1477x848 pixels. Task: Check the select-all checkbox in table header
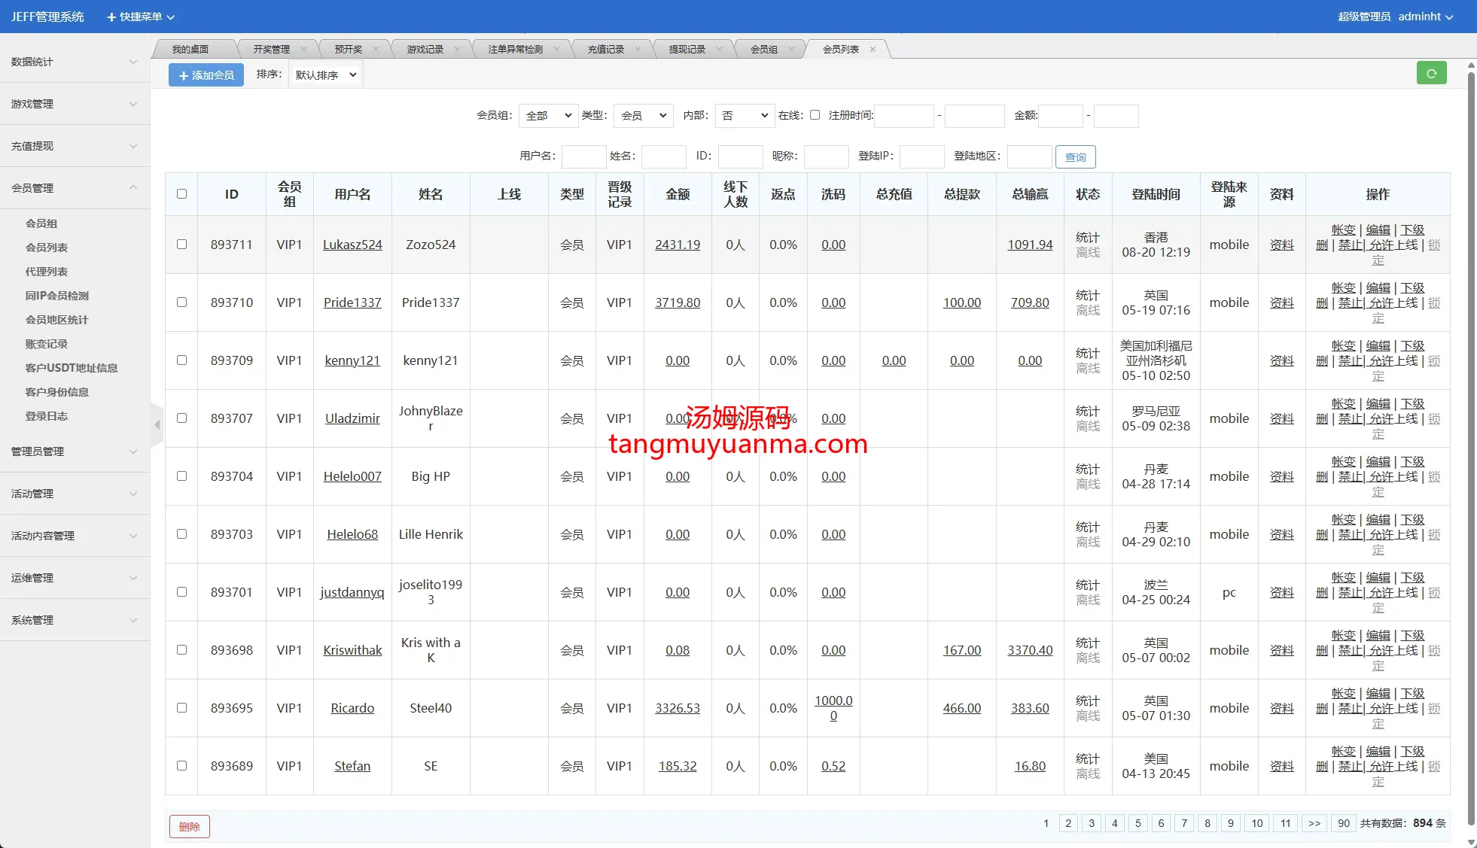click(181, 194)
